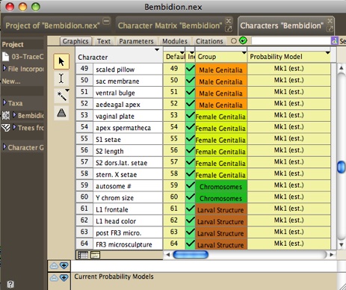Switch to the Text tab
The height and width of the screenshot is (290, 346).
[104, 41]
